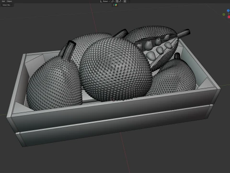The image size is (230, 173).
Task: Click the blue Z axis gizmo circle
Action: click(x=228, y=11)
